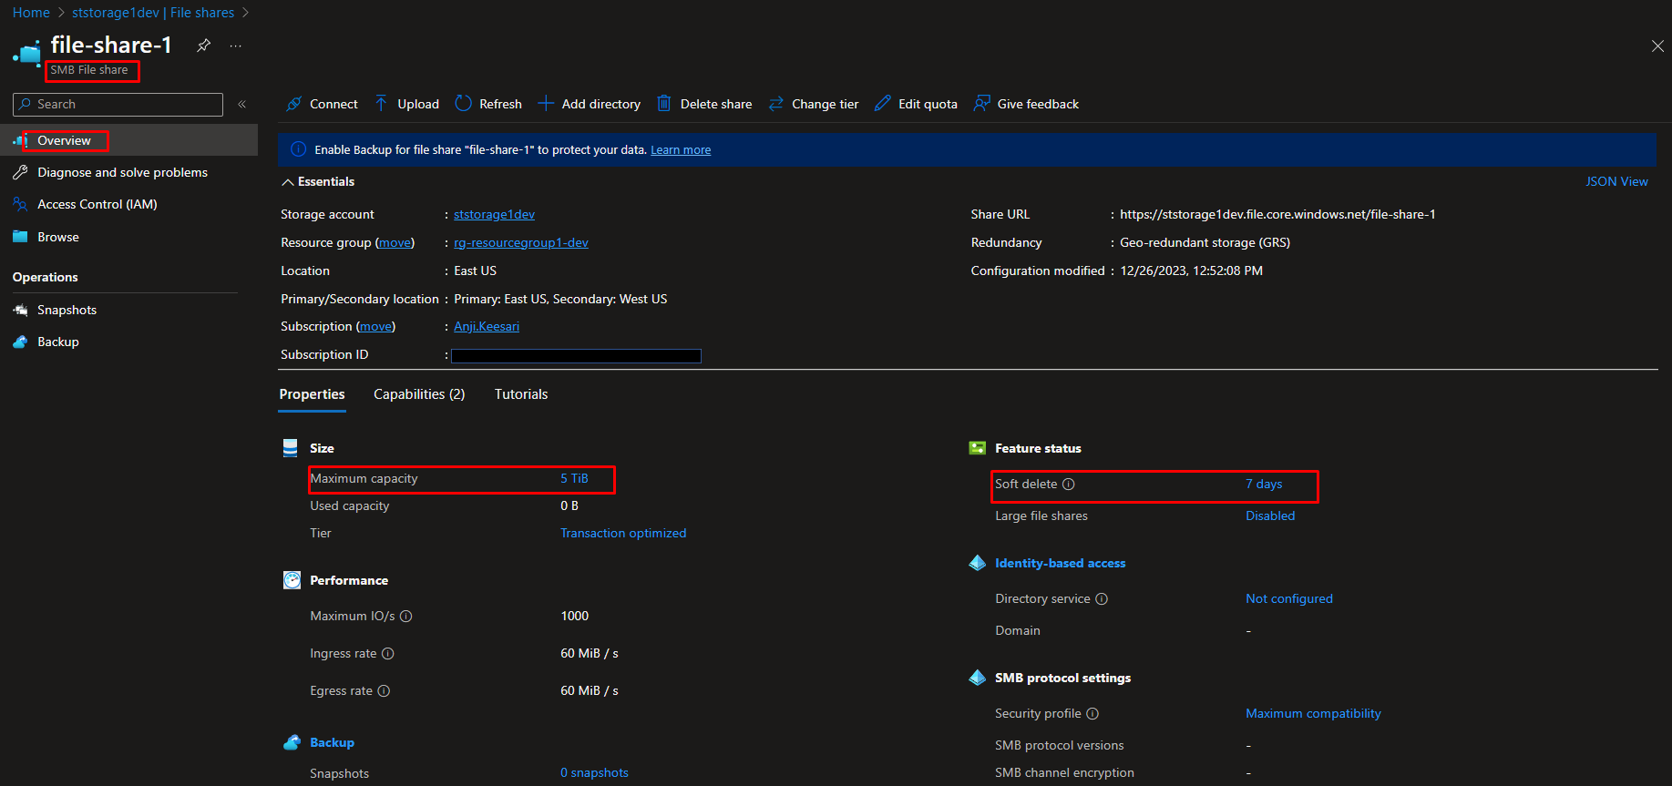Click Maximum compatibility security profile link
This screenshot has height=786, width=1672.
(x=1313, y=713)
